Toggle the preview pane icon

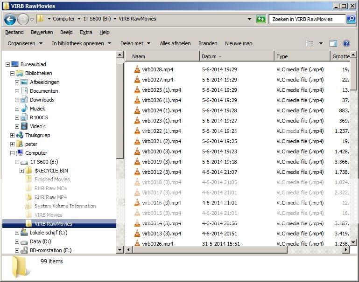pos(333,43)
